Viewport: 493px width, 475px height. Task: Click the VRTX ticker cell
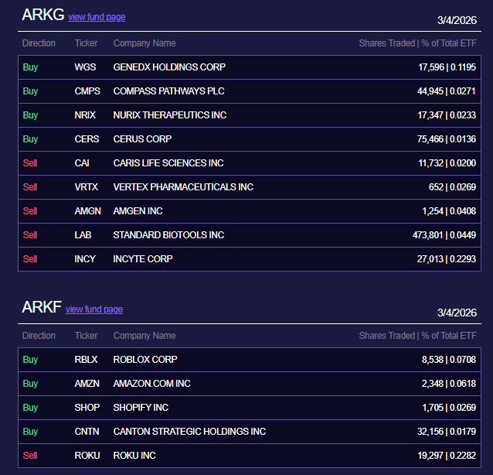coord(86,187)
